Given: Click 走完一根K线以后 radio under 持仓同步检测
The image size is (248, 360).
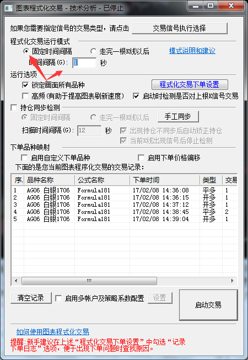Looking at the screenshot, I should (93, 118).
